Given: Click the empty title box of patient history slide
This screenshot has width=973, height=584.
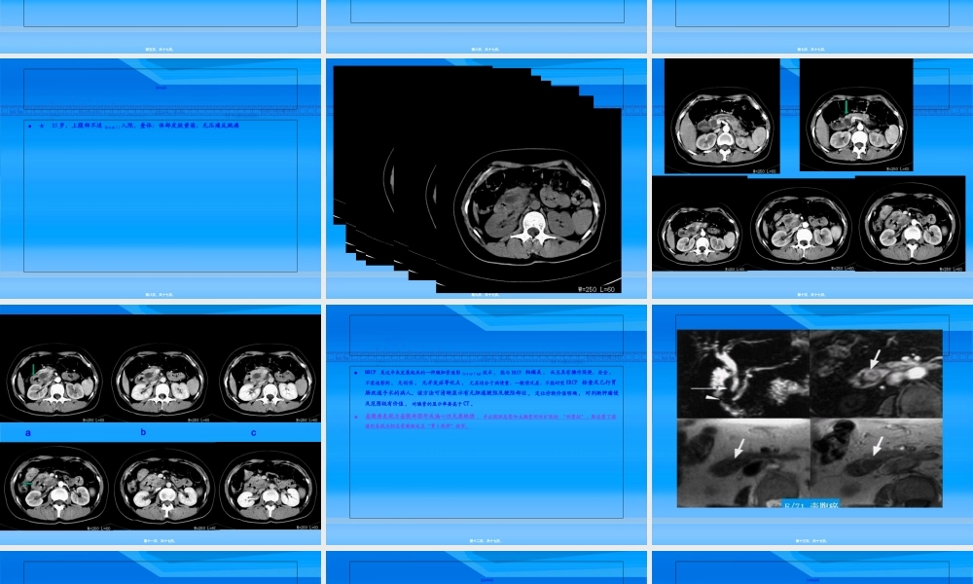Looking at the screenshot, I should [161, 89].
